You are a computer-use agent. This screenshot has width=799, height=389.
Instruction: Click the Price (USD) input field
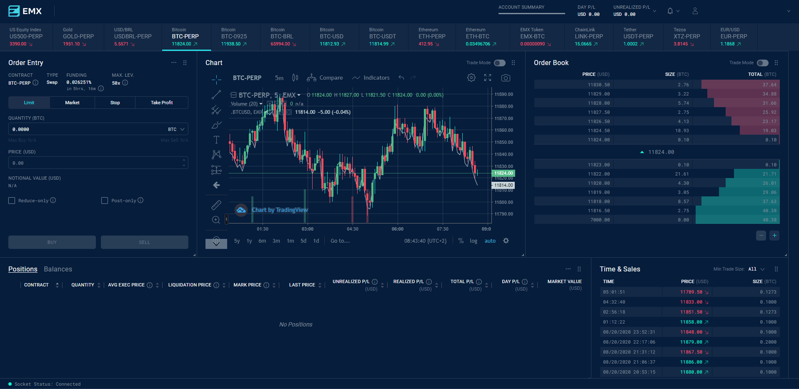[x=98, y=163]
